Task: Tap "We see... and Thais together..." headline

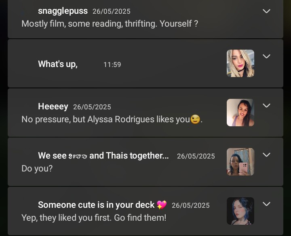Action: point(103,156)
